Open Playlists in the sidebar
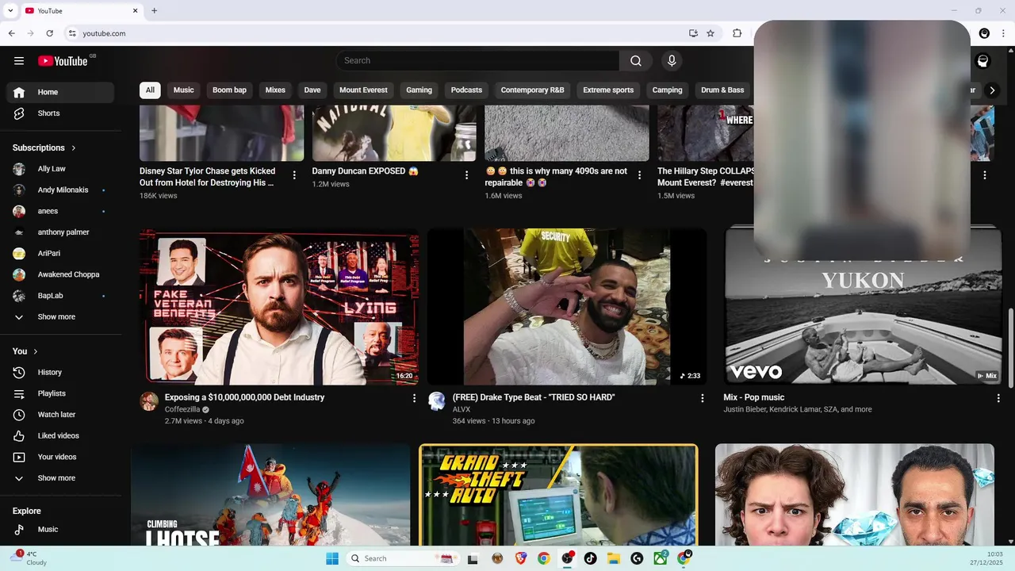 click(60, 393)
